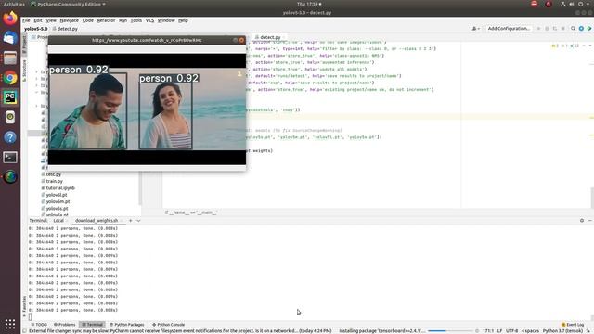This screenshot has width=594, height=334.
Task: Open the Tools menu
Action: pos(136,20)
